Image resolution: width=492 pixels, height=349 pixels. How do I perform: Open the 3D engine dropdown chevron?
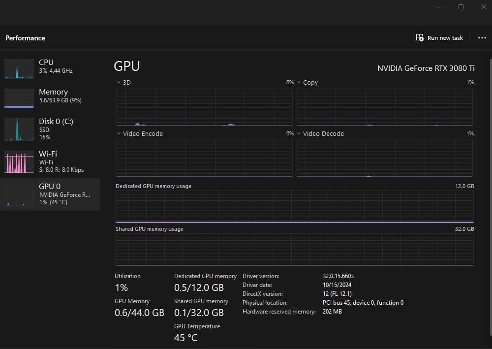click(x=119, y=82)
